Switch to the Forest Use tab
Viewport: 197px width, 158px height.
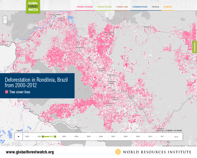122,7
